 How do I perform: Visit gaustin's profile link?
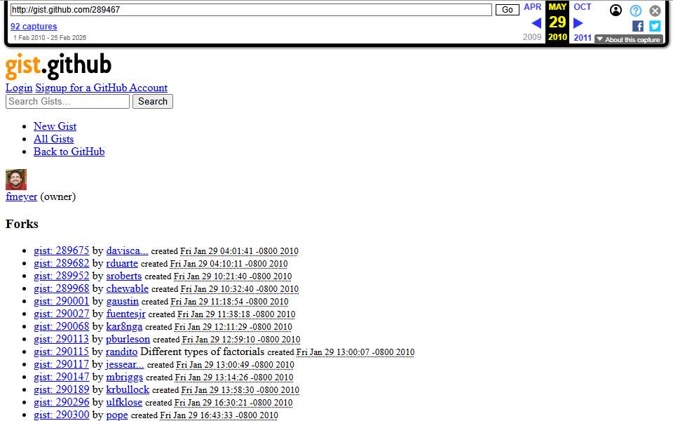[x=122, y=301]
